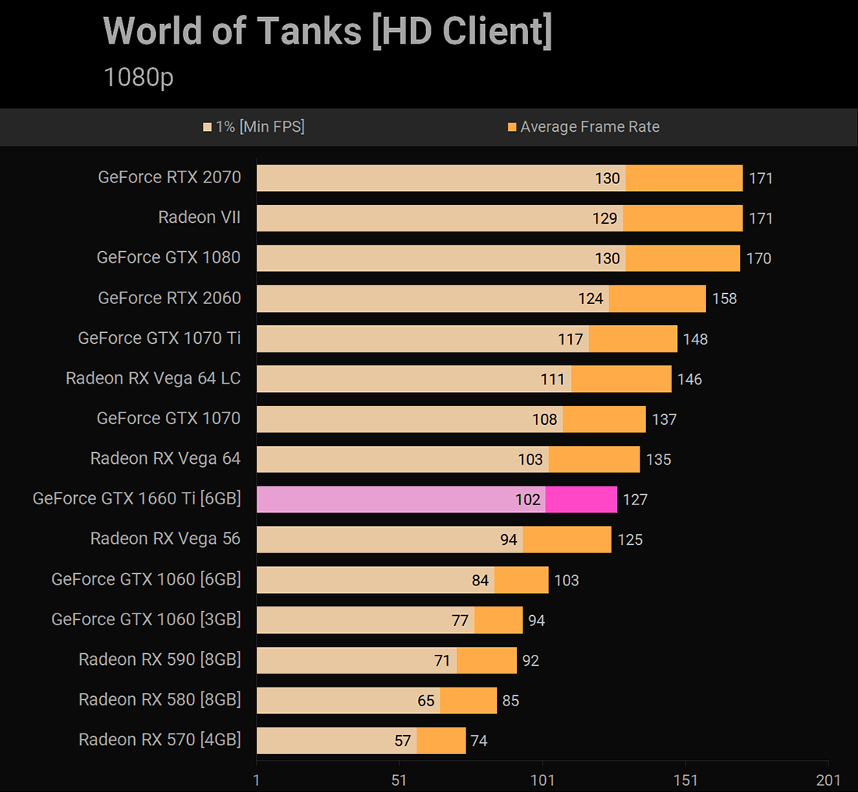Click the "108" Min FPS value for the GTX 1070
The width and height of the screenshot is (858, 792).
(x=545, y=419)
